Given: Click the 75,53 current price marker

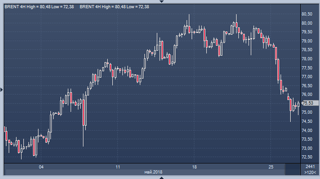Looking at the screenshot, I should 310,103.
